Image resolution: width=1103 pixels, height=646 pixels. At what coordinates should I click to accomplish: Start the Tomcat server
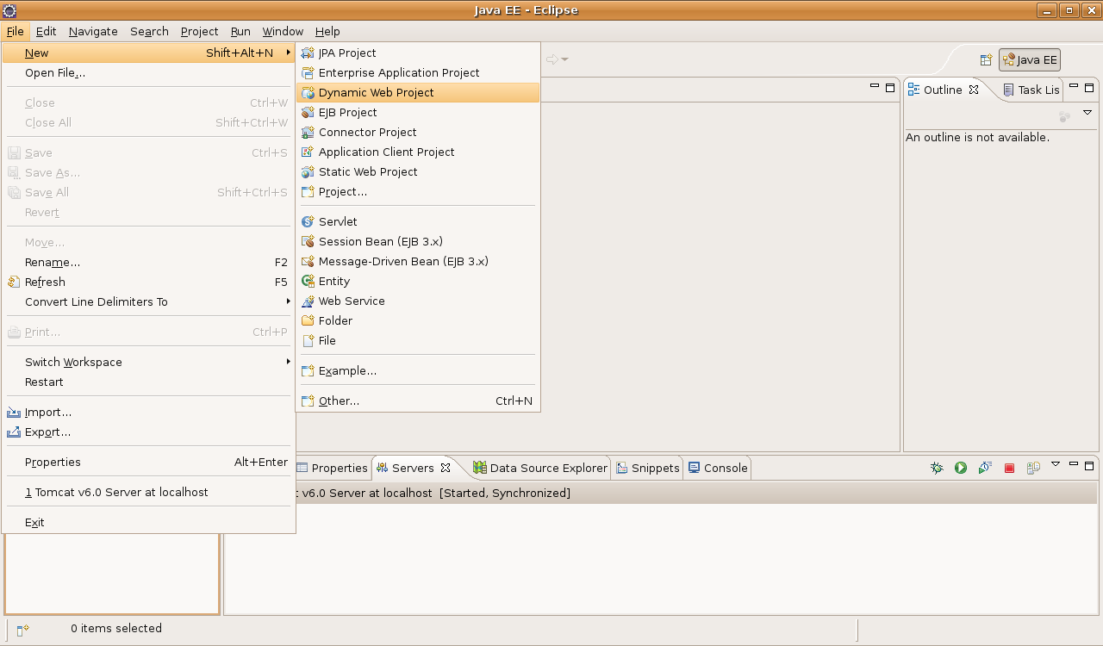point(961,468)
